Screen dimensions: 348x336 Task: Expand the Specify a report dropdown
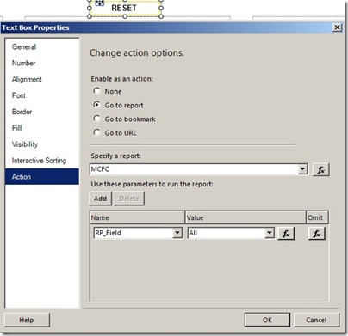coord(302,169)
